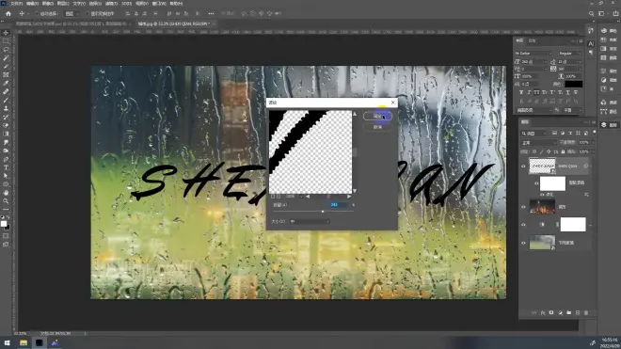Click the Cancel button in filter dialog
This screenshot has height=349, width=621.
(377, 127)
